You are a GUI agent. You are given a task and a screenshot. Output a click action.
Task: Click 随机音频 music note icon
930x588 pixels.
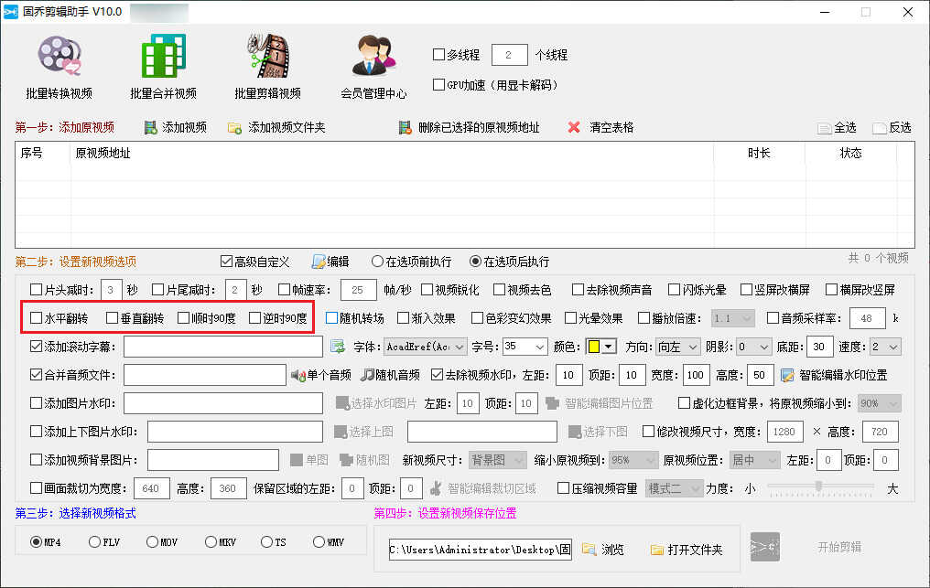click(x=368, y=375)
